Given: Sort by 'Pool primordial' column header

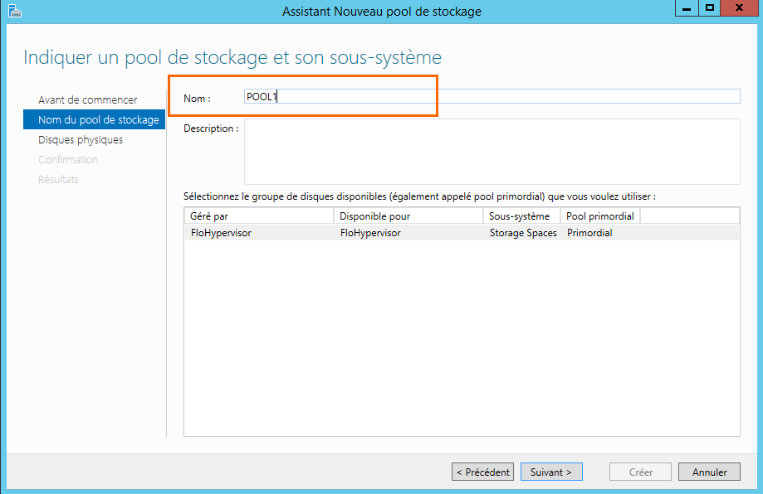Looking at the screenshot, I should (600, 216).
